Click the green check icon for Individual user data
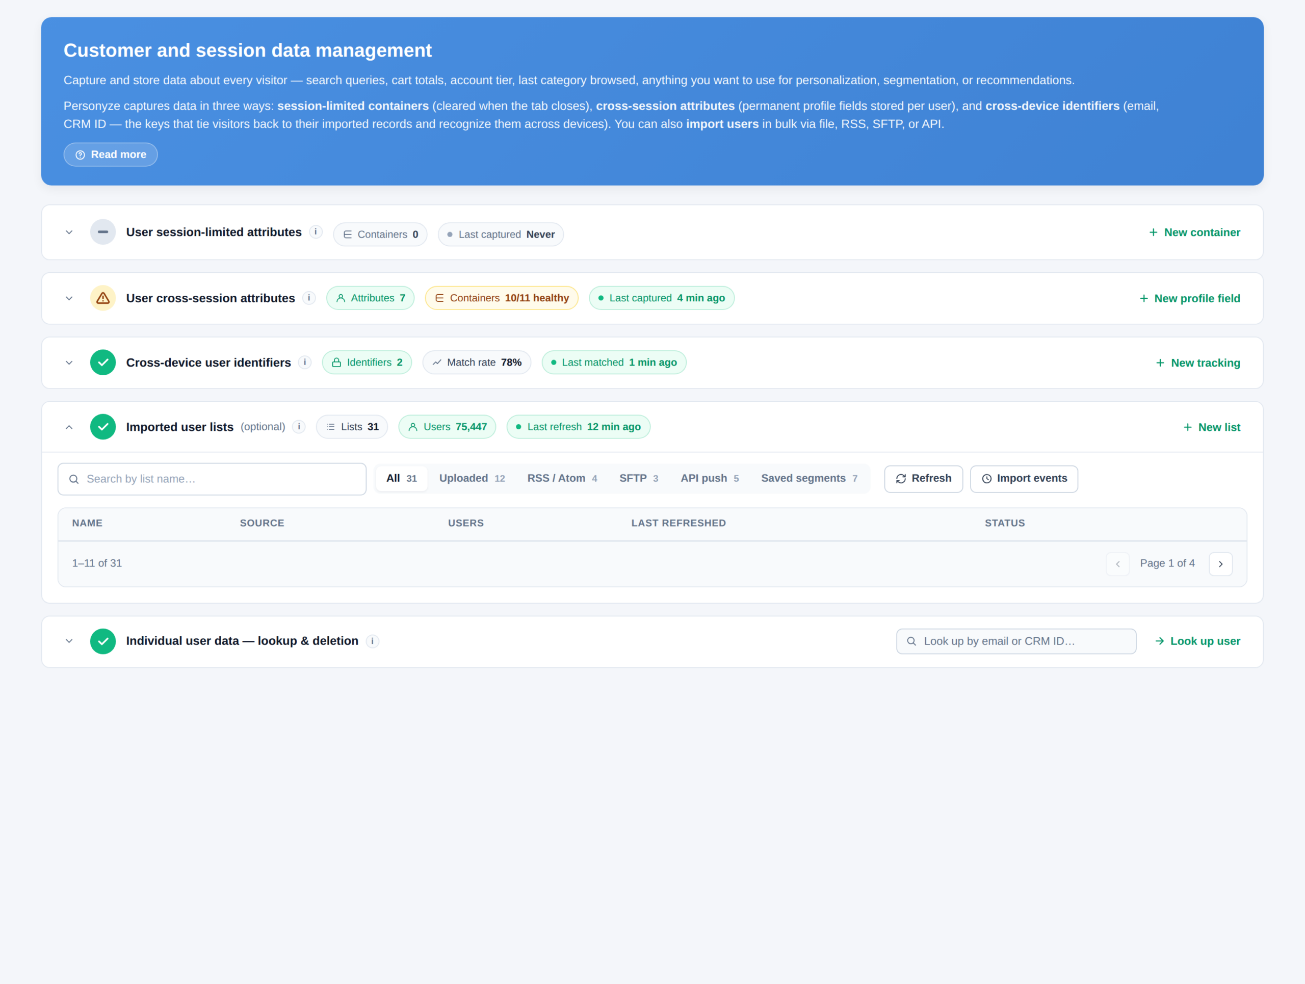The height and width of the screenshot is (984, 1305). click(x=102, y=641)
